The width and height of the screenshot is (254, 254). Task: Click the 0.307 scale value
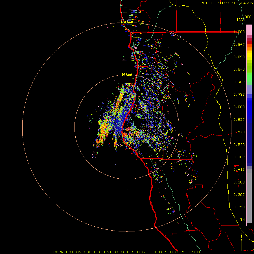239,195
